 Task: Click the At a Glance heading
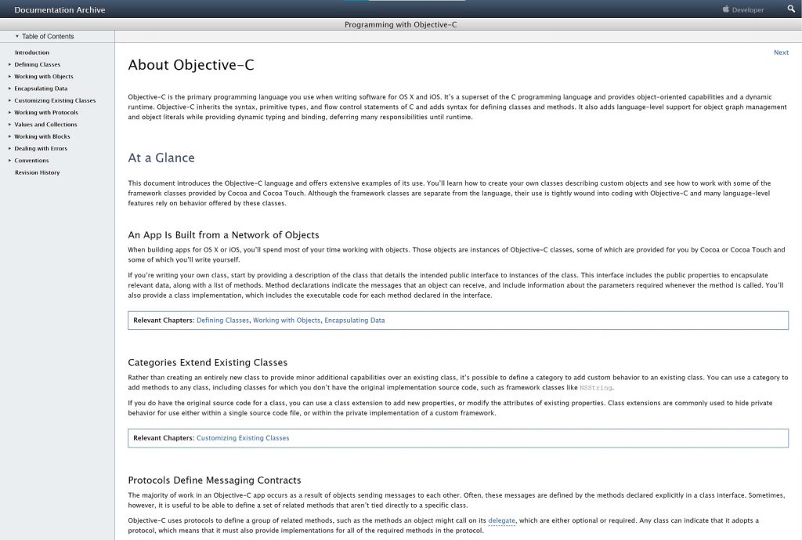pyautogui.click(x=161, y=158)
